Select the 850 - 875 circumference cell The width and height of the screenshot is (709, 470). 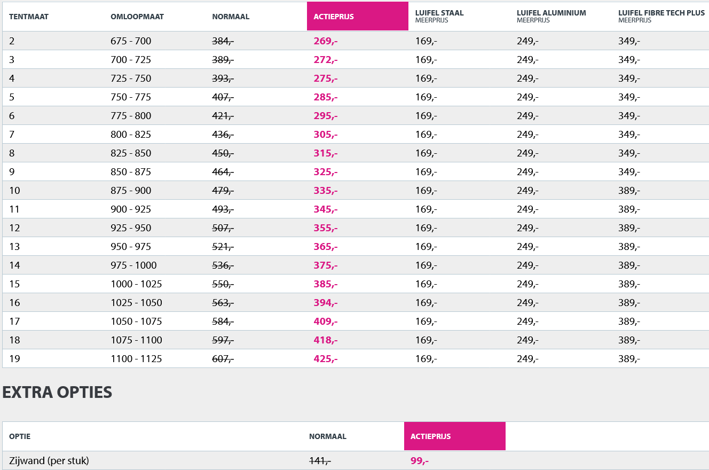pyautogui.click(x=131, y=172)
